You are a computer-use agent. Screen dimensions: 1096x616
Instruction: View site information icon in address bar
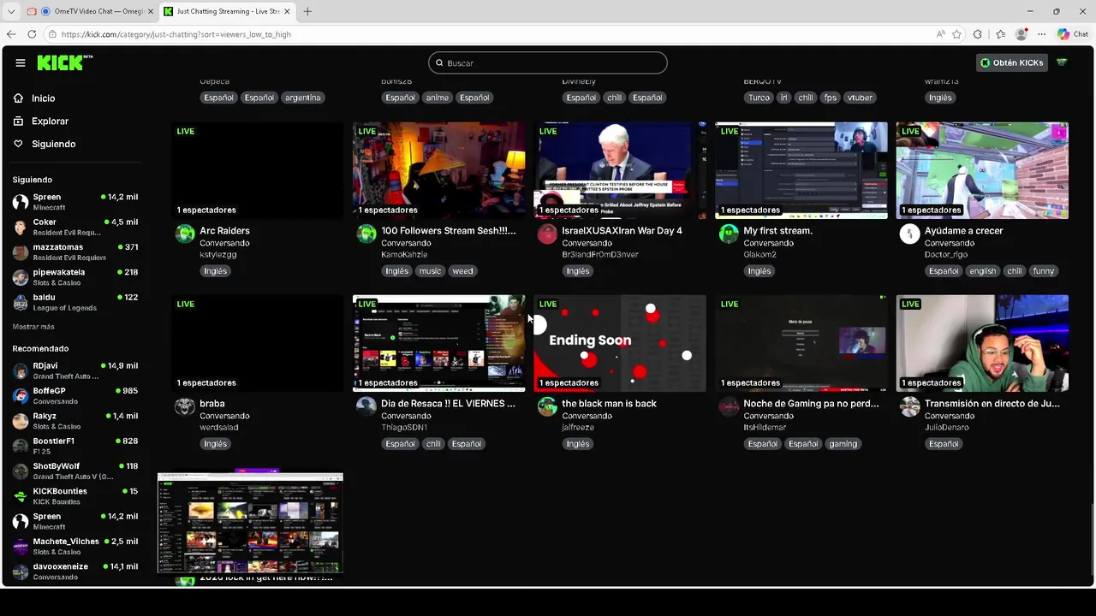(x=52, y=34)
